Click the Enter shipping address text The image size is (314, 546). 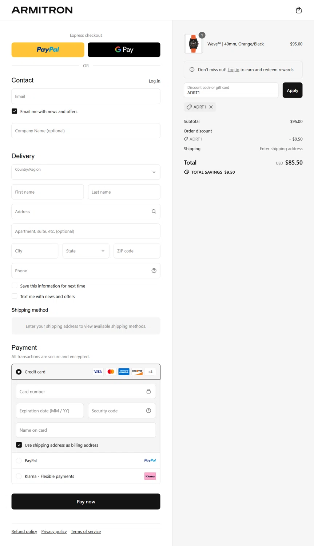coord(281,149)
